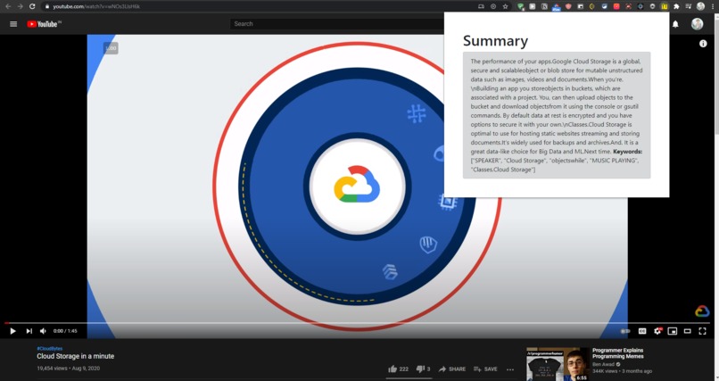The height and width of the screenshot is (381, 719).
Task: Open Programmer Explains Programming Memes title
Action: pyautogui.click(x=617, y=353)
